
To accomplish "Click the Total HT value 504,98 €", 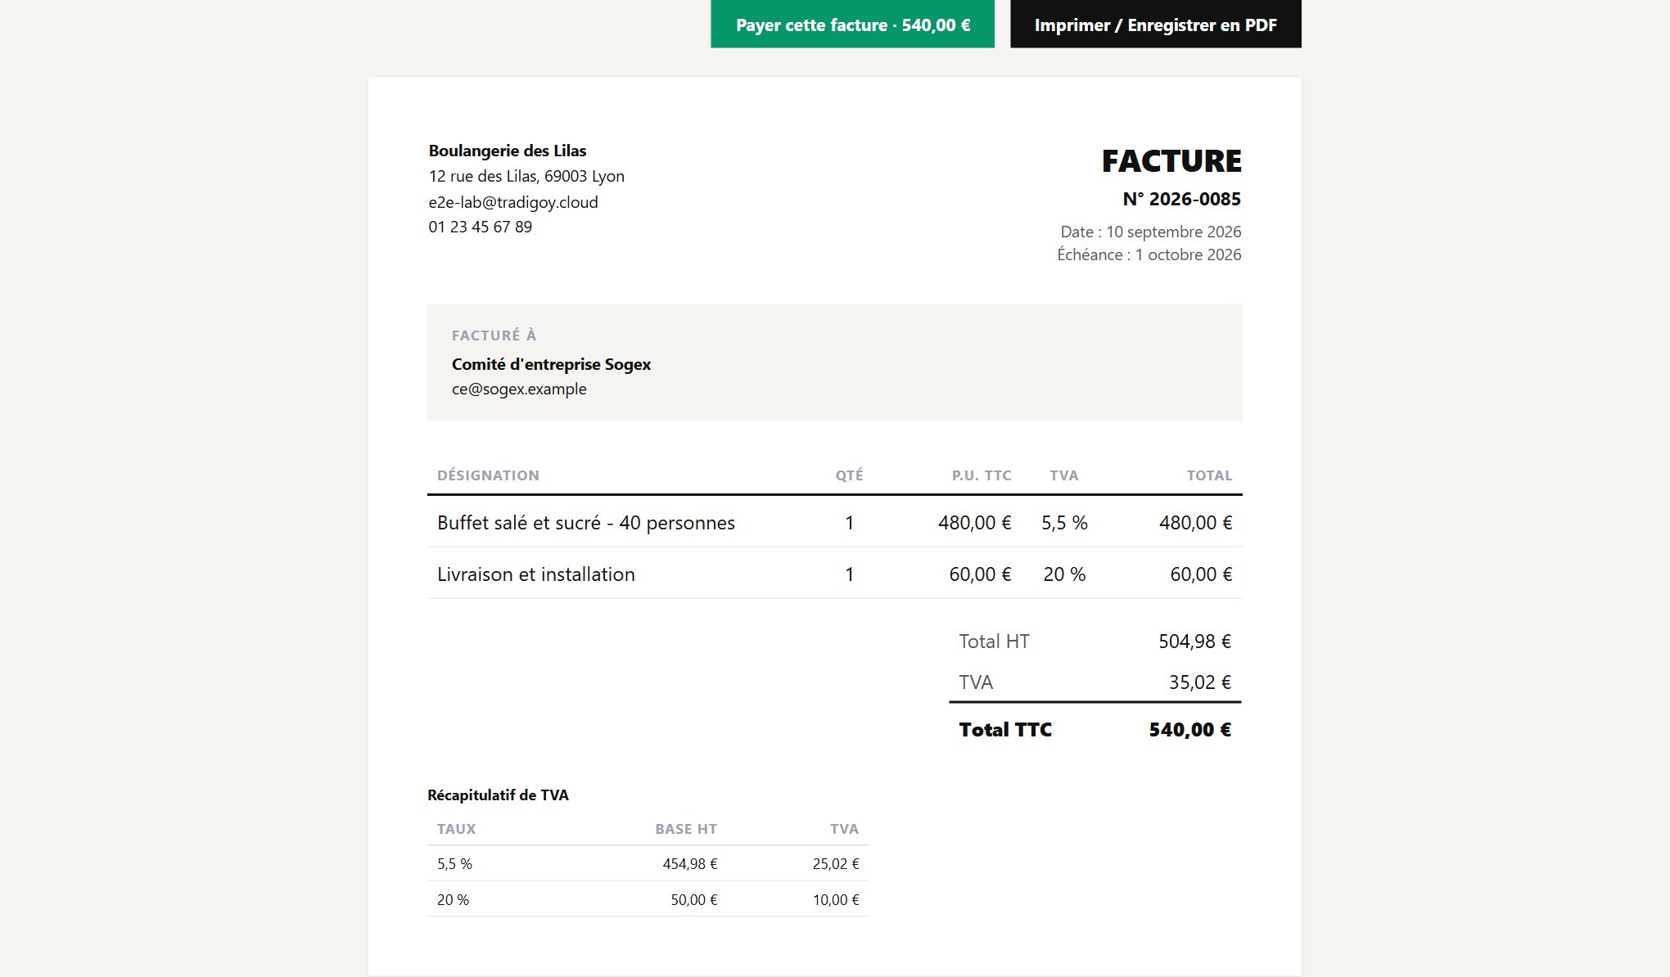I will 1194,642.
